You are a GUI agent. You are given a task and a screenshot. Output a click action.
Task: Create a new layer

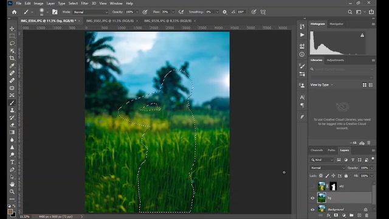359,215
